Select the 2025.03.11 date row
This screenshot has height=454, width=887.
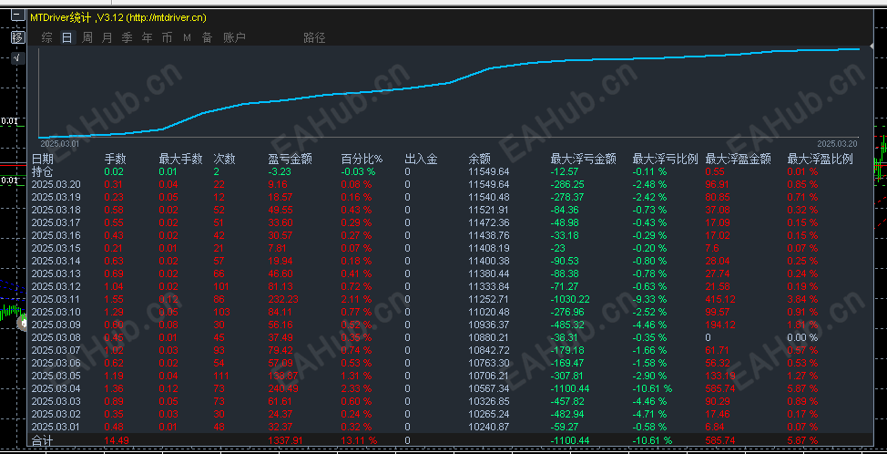pos(56,299)
